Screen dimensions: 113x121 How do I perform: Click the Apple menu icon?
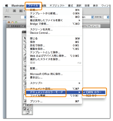tap(7, 6)
